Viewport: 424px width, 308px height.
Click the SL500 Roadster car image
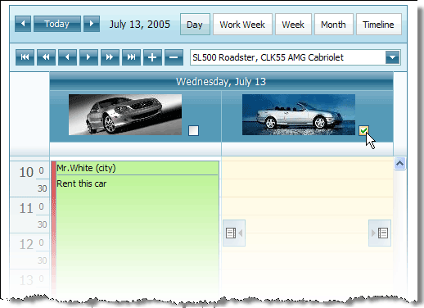coord(125,115)
